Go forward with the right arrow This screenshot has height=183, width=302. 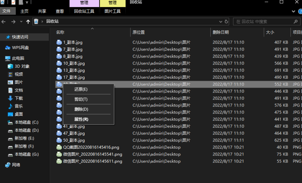click(x=13, y=21)
